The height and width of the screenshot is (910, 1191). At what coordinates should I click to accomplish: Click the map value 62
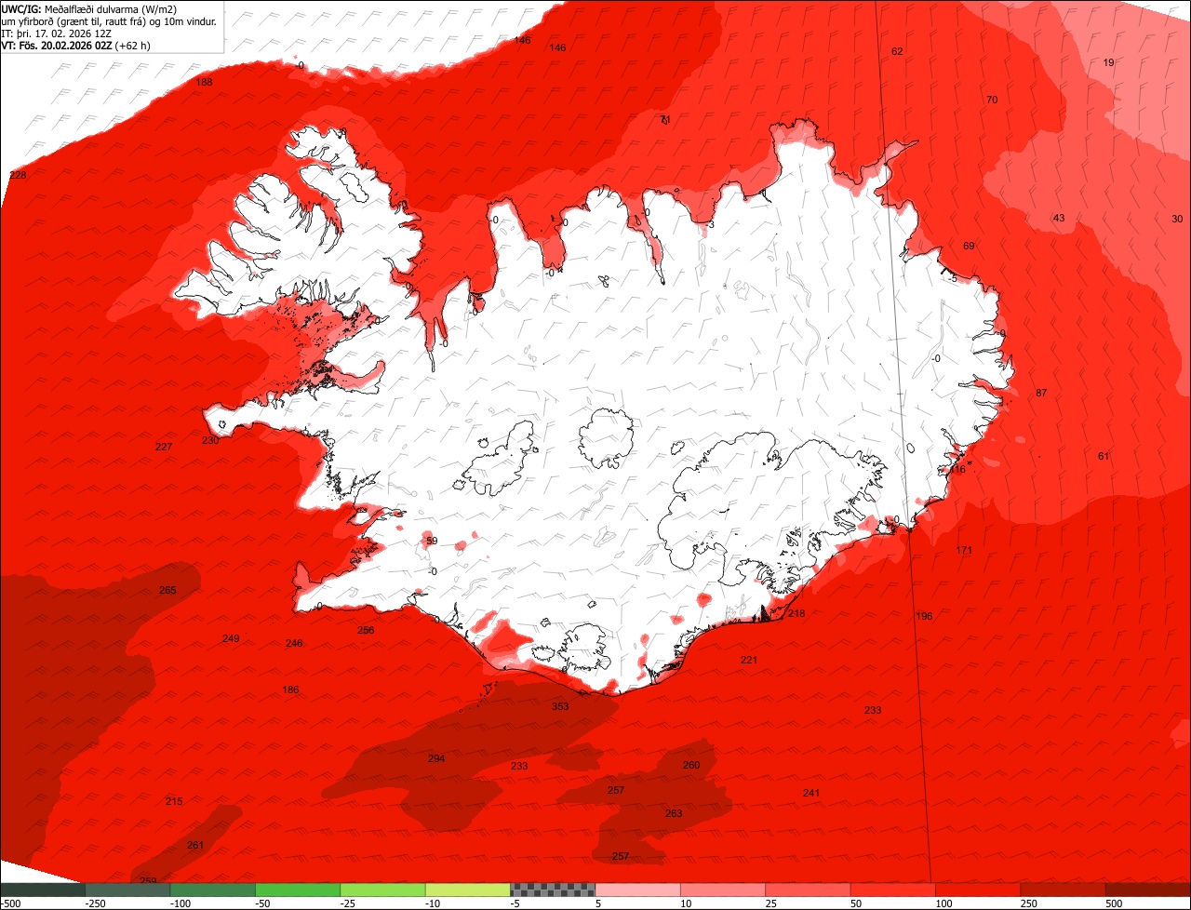(897, 51)
